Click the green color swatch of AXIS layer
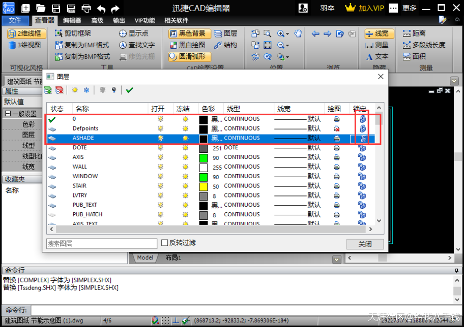 pos(204,158)
